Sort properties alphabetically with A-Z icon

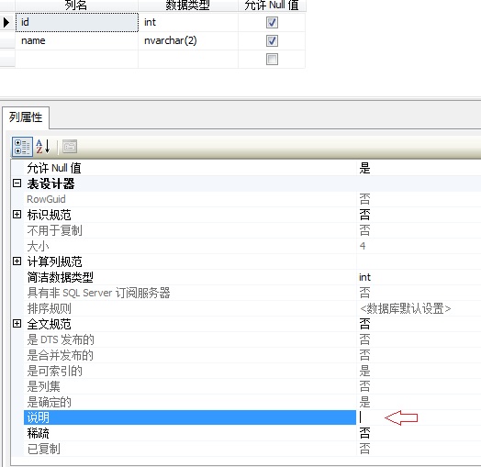(x=43, y=147)
